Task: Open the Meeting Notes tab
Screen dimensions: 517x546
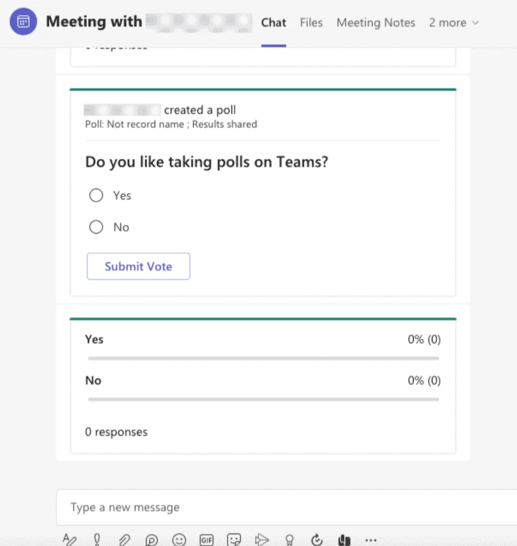Action: (375, 23)
